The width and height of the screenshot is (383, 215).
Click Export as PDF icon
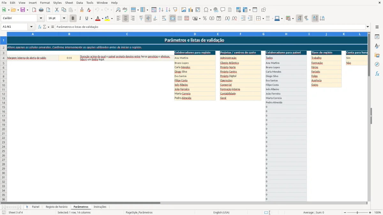pos(34,10)
